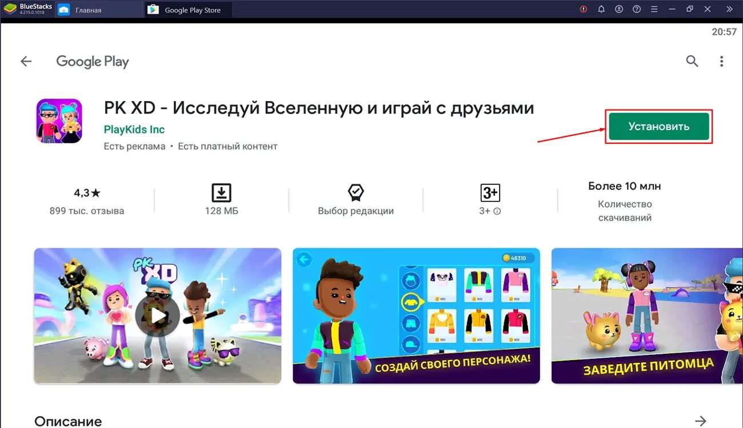Click the green Установить button
The width and height of the screenshot is (743, 428).
click(659, 127)
